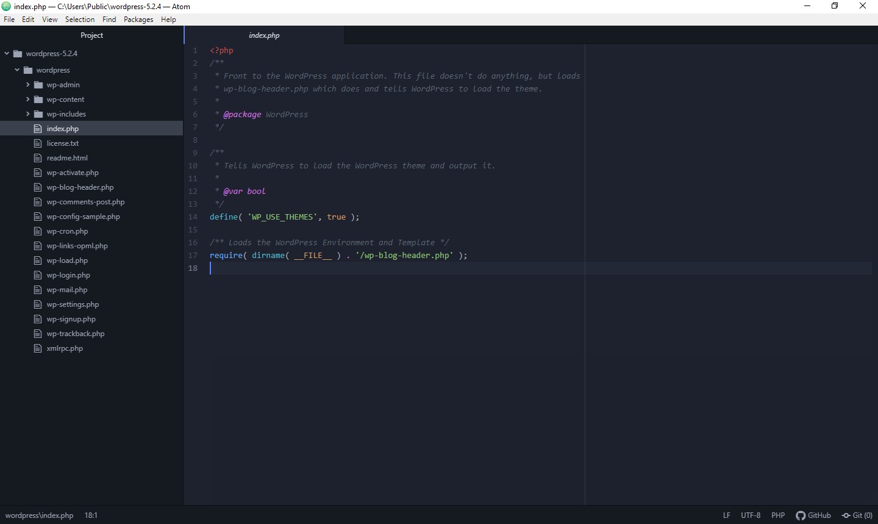
Task: Click the cursor position indicator 18:1
Action: point(91,515)
